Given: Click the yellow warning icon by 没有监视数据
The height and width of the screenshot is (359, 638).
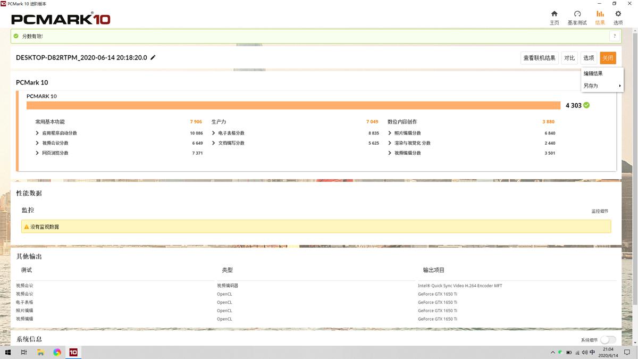Looking at the screenshot, I should [x=27, y=227].
